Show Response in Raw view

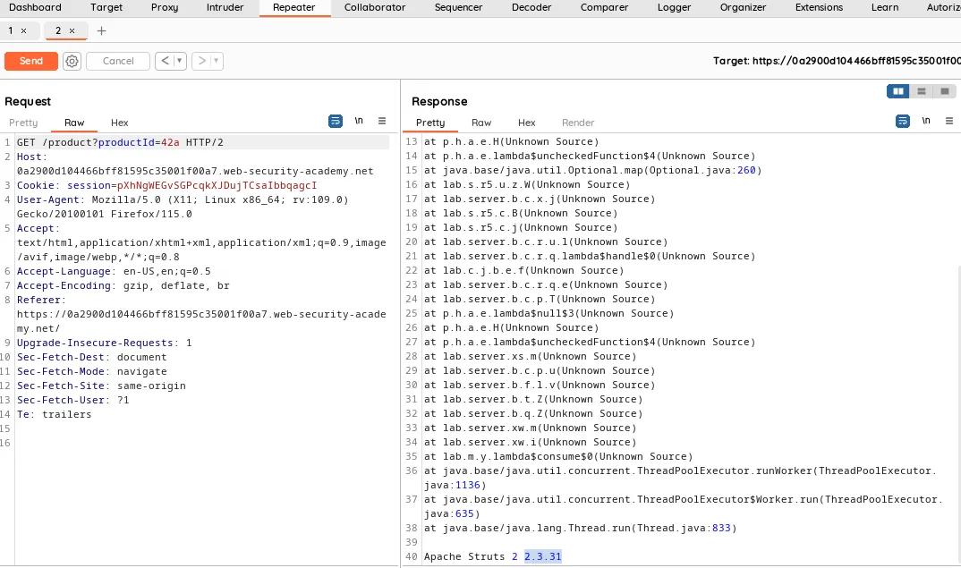(x=481, y=123)
